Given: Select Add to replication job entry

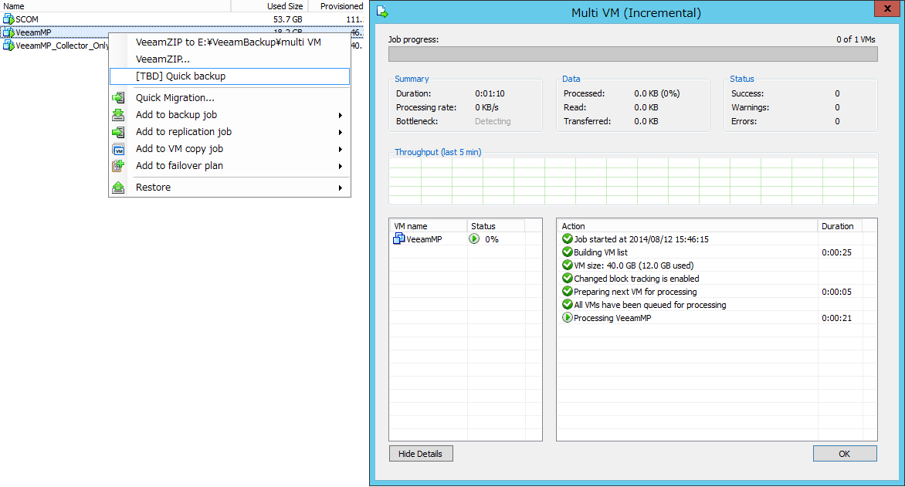Looking at the screenshot, I should (229, 132).
